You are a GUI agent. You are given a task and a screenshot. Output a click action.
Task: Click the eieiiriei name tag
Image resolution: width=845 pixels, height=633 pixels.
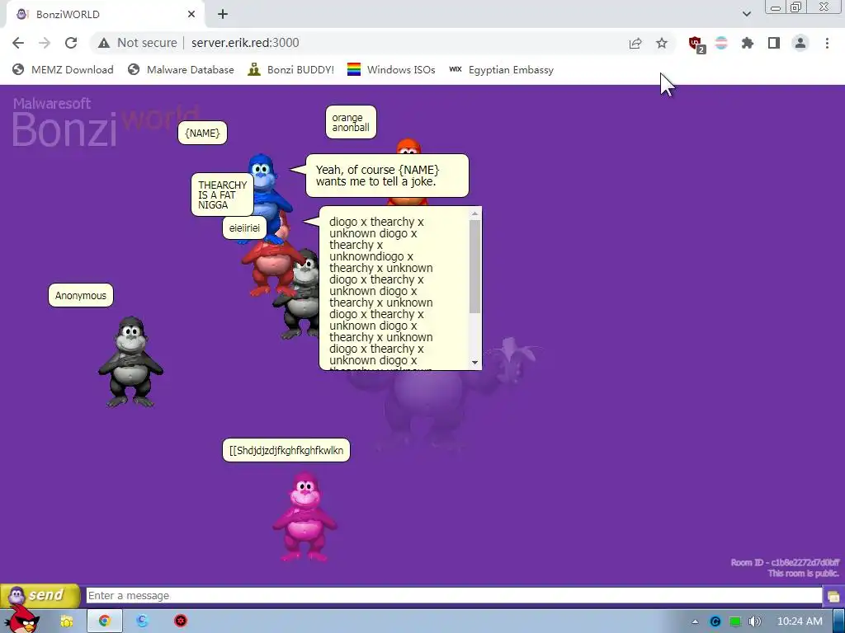click(x=244, y=228)
